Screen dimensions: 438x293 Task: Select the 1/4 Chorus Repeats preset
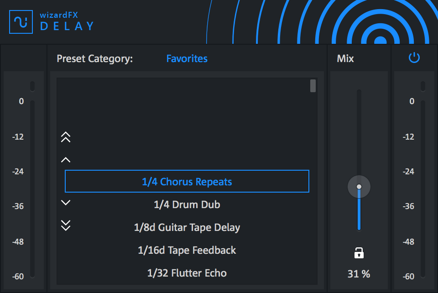(187, 182)
